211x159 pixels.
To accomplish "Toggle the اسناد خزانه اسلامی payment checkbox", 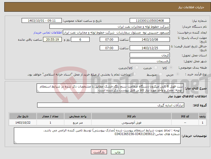I will coord(134,74).
